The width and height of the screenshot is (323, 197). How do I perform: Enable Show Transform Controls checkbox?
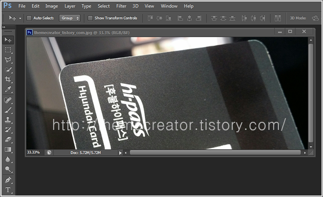(90, 18)
